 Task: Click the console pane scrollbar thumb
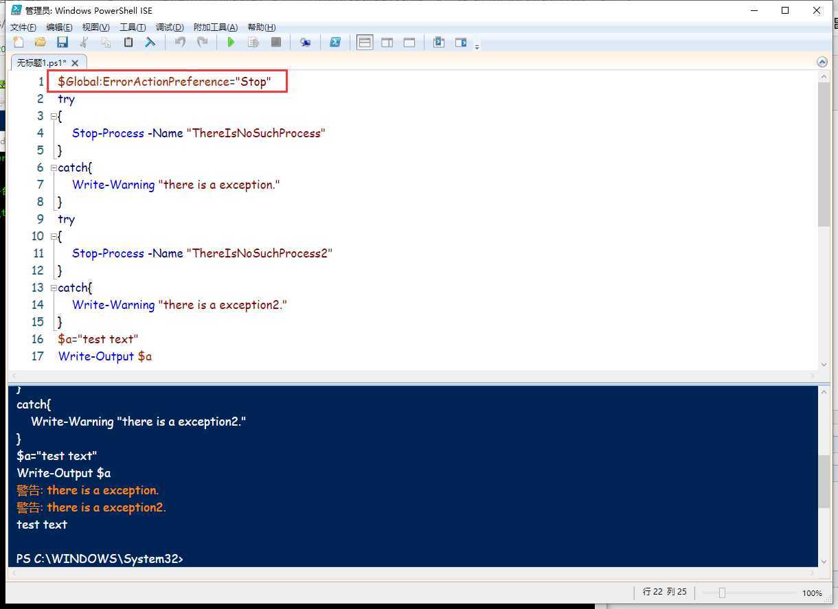pos(824,481)
